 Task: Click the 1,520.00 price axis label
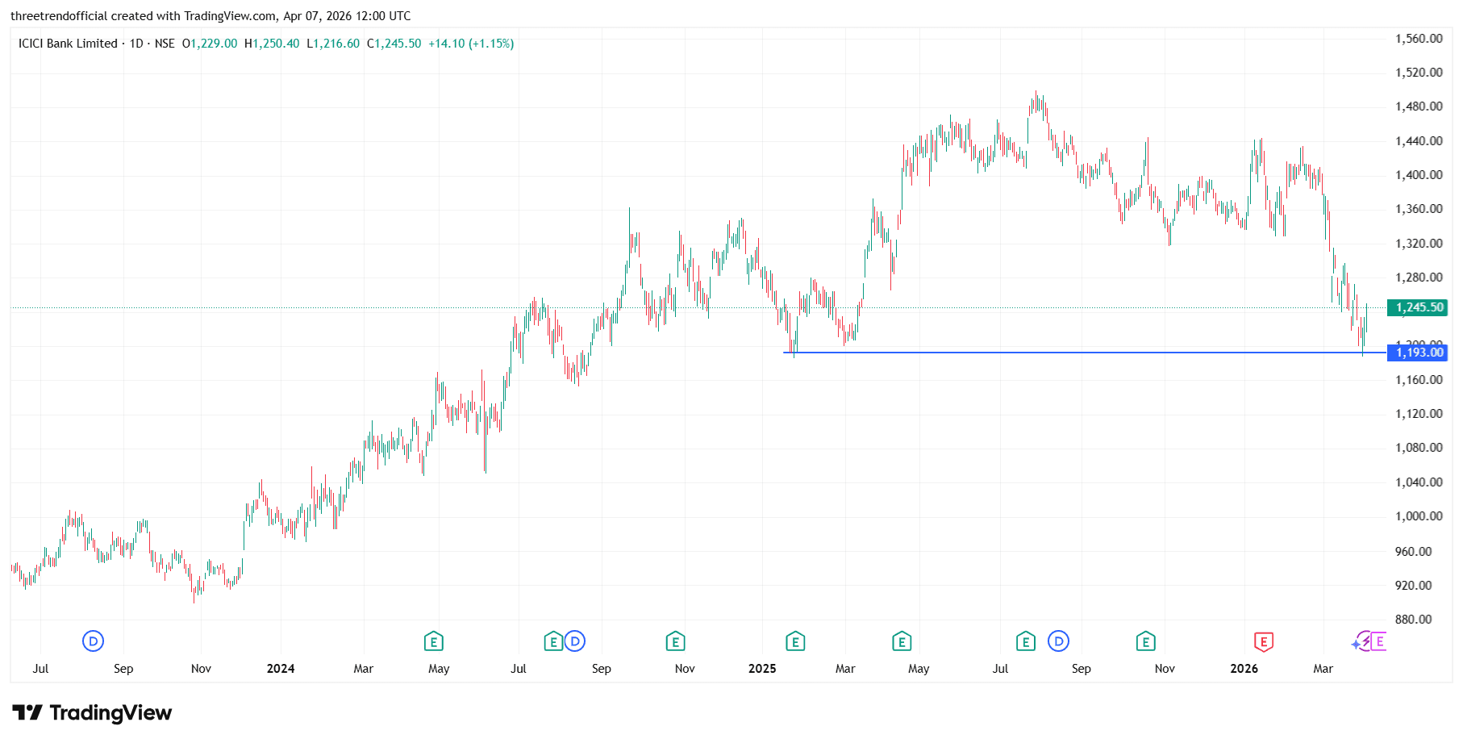pos(1419,73)
